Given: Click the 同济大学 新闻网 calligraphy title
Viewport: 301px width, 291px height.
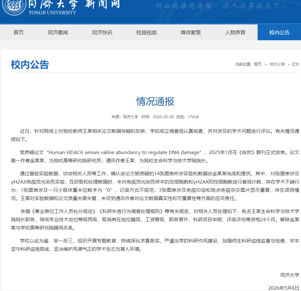Looking at the screenshot, I should (74, 4).
